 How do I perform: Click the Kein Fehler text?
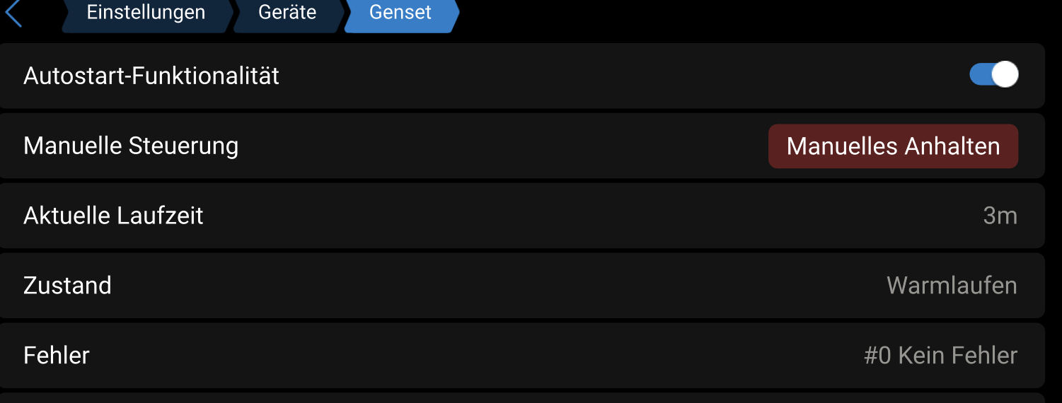[x=957, y=355]
